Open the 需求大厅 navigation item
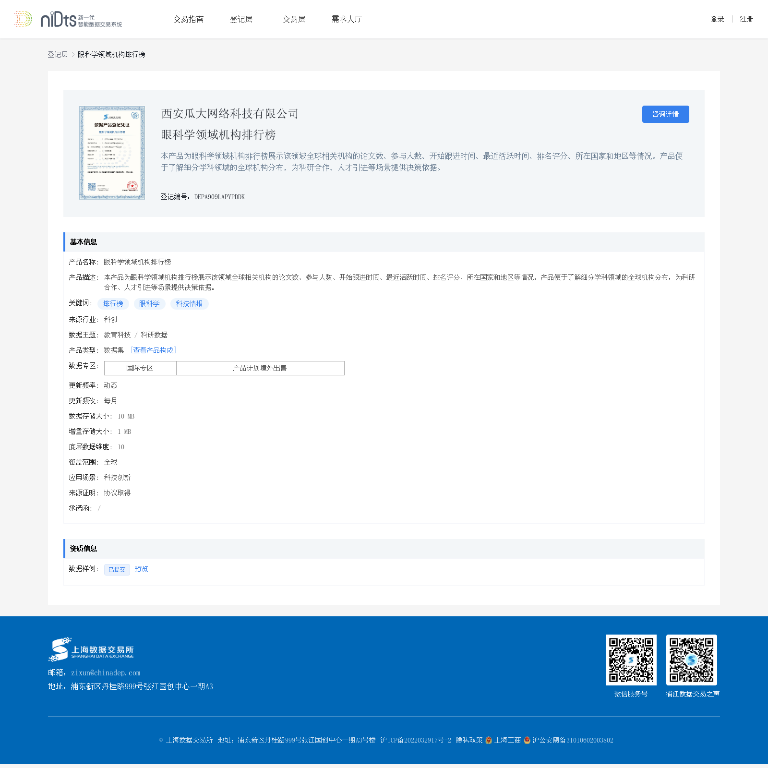This screenshot has height=768, width=768. 347,19
